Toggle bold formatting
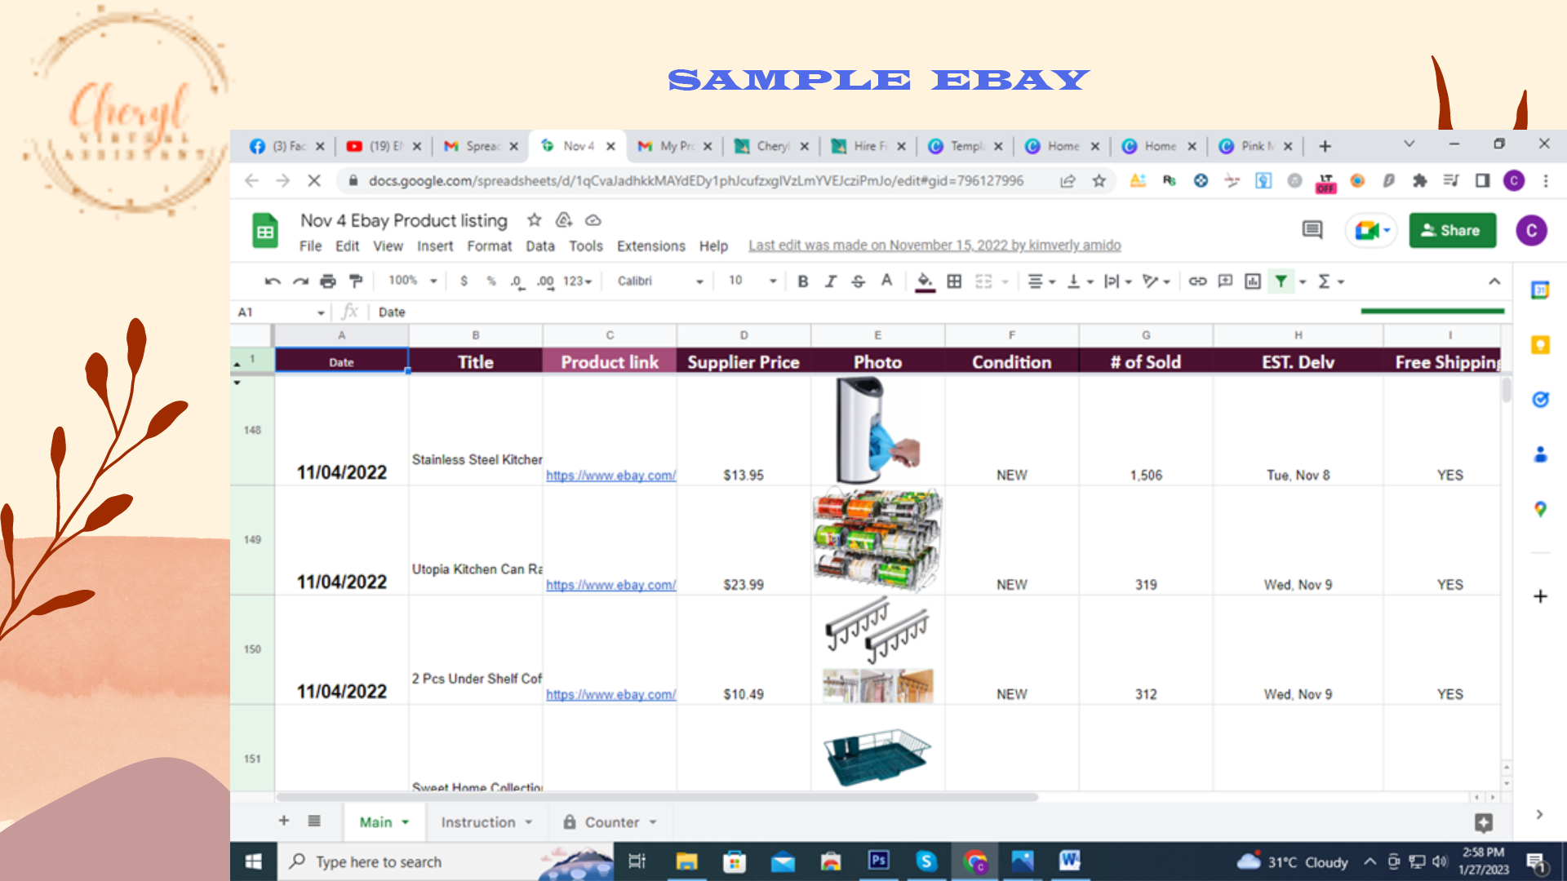The image size is (1567, 881). (803, 281)
